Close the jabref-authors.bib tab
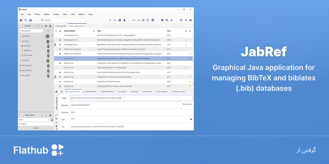 84,26
